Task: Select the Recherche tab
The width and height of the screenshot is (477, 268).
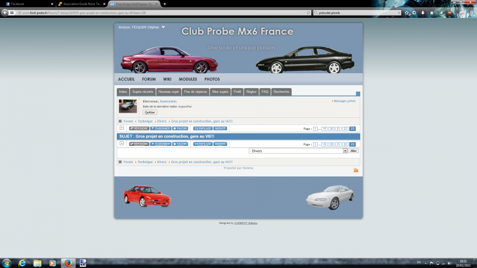Action: tap(281, 92)
